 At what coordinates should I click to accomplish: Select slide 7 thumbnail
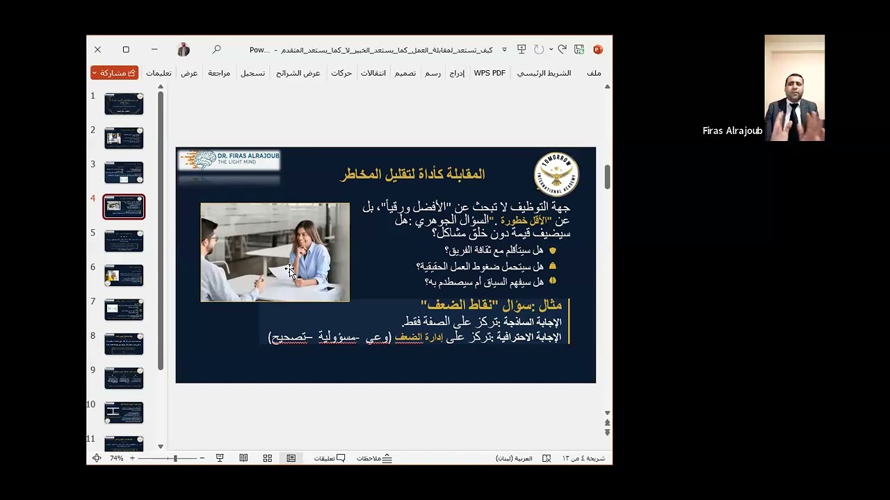[124, 309]
